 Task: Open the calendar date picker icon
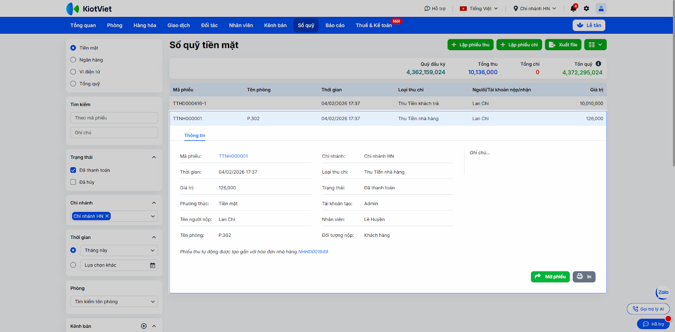click(153, 265)
